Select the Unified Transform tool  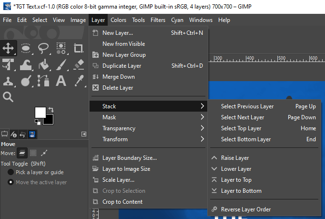click(8, 64)
